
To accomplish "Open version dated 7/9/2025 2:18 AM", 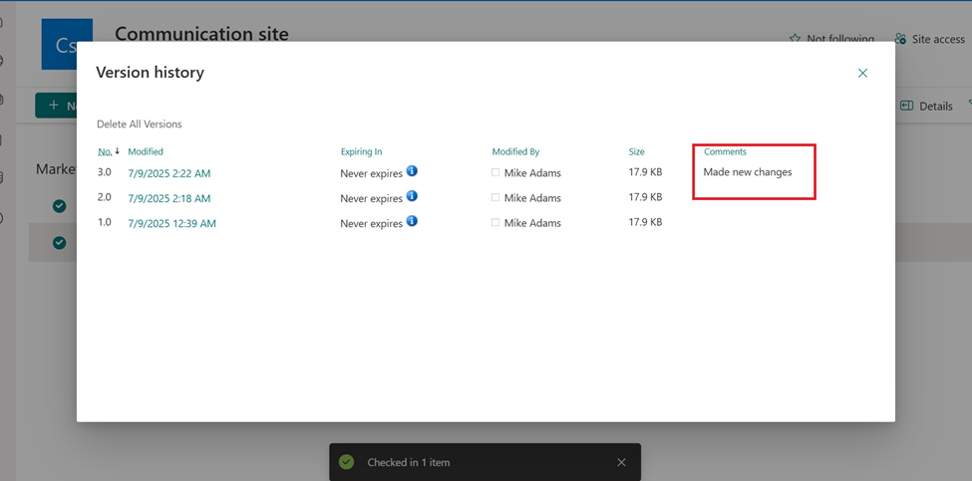I will coord(168,198).
